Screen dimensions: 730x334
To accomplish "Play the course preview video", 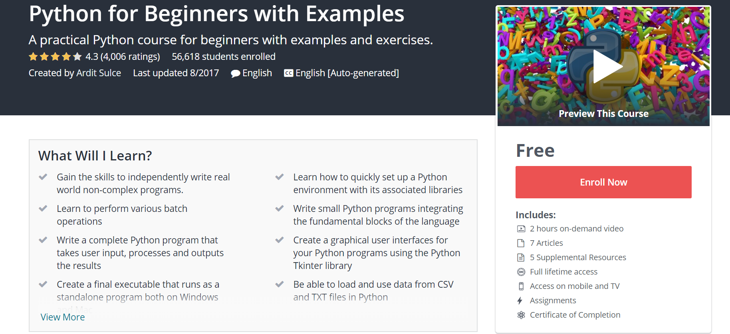I will click(x=607, y=67).
